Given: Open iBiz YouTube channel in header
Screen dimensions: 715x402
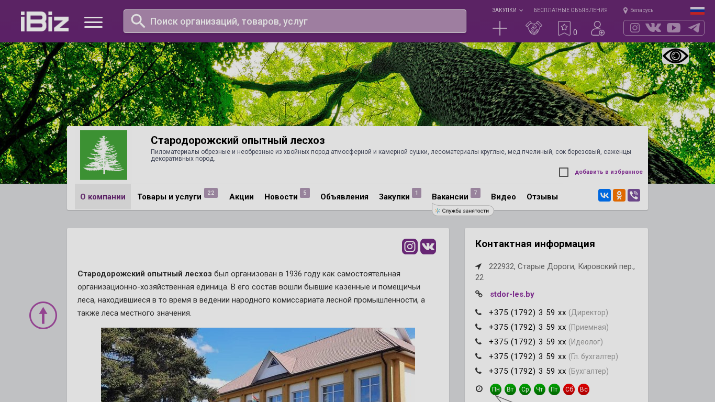Looking at the screenshot, I should click(x=674, y=28).
